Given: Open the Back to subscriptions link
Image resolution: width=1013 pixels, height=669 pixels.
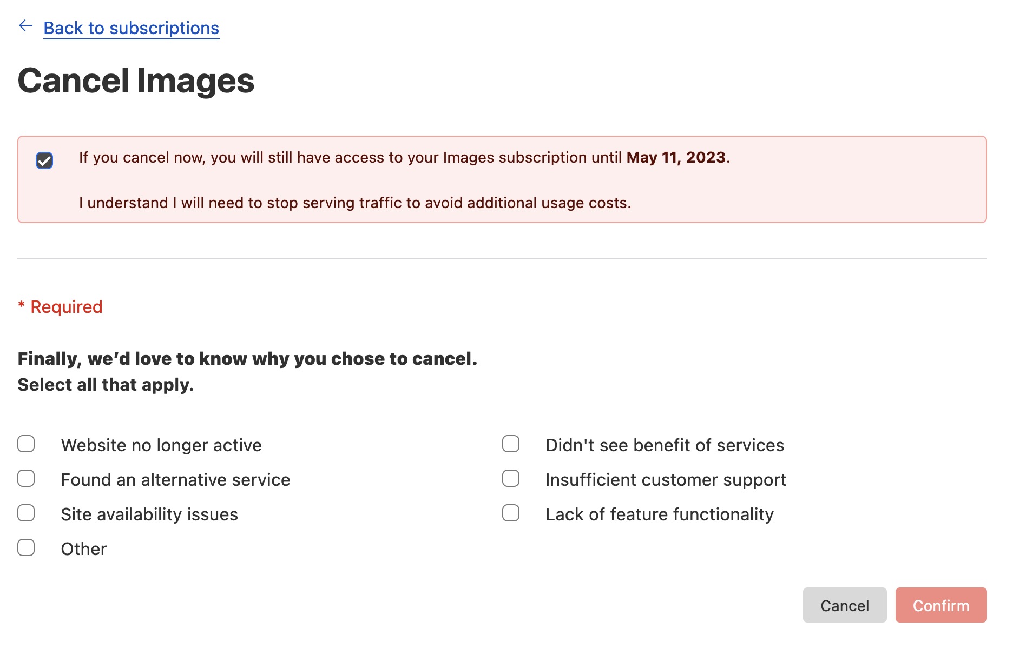Looking at the screenshot, I should [131, 28].
